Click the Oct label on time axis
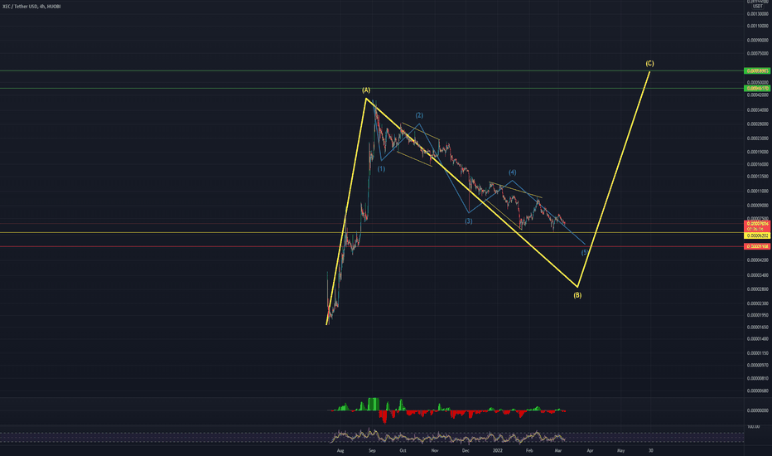Image resolution: width=772 pixels, height=456 pixels. [x=403, y=450]
